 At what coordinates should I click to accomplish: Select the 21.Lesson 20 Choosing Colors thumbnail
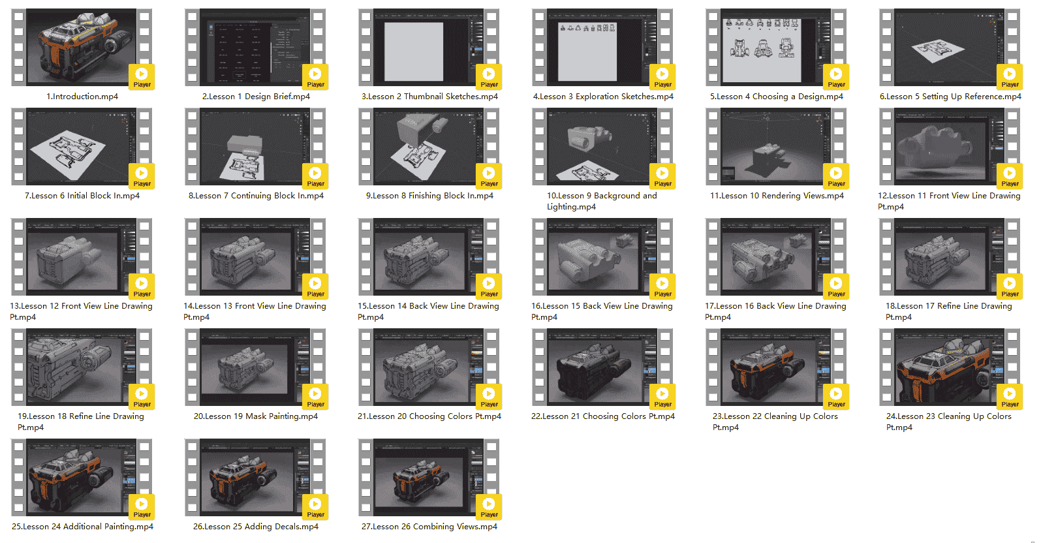pos(429,367)
